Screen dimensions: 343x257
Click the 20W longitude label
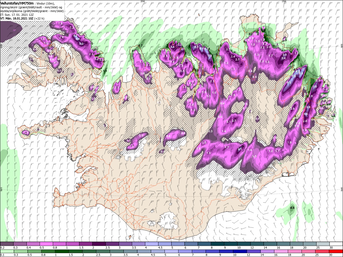(x=143, y=1)
